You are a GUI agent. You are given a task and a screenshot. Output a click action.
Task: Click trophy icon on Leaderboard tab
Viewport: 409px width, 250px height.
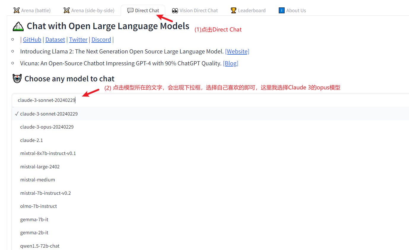point(233,10)
